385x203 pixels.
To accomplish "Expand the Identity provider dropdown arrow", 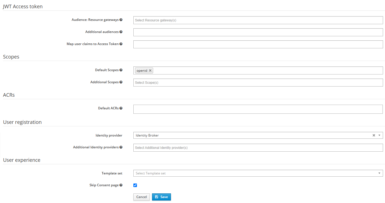I will [379, 135].
